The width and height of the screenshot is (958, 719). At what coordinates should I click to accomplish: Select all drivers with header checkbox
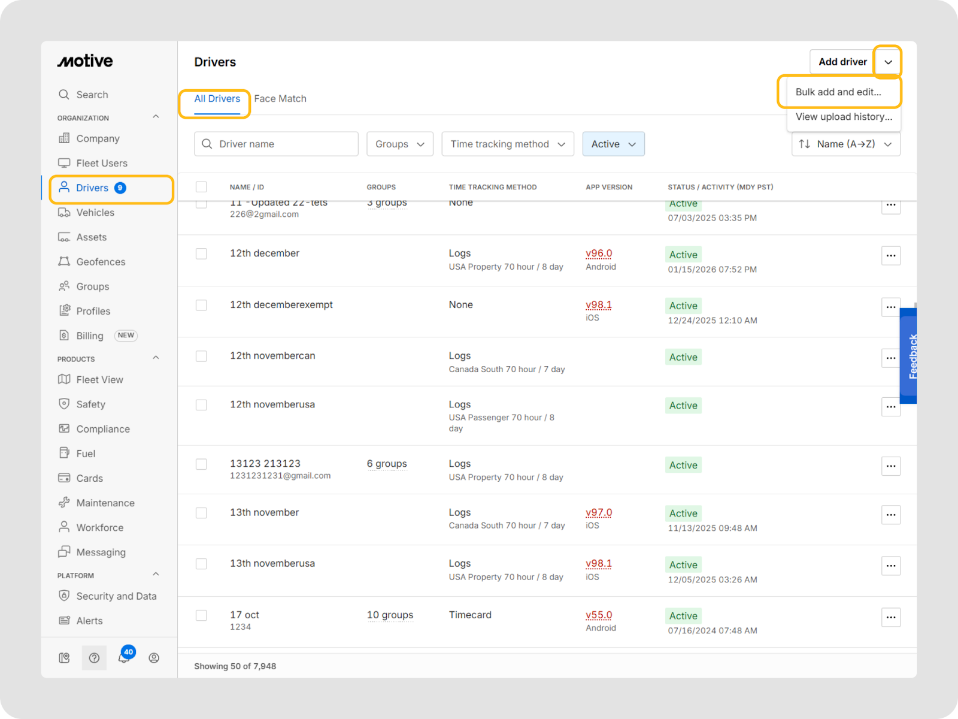click(201, 187)
